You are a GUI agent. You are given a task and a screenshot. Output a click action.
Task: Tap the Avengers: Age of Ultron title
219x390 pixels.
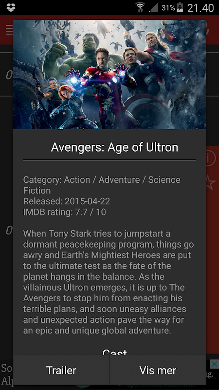pos(114,147)
